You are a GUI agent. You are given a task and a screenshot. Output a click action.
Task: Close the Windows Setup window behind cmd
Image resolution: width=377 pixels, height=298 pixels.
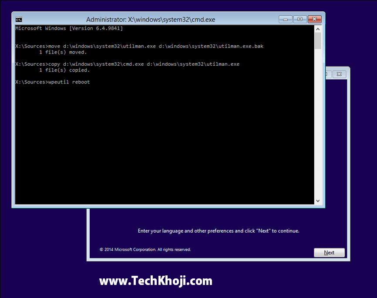pyautogui.click(x=339, y=74)
